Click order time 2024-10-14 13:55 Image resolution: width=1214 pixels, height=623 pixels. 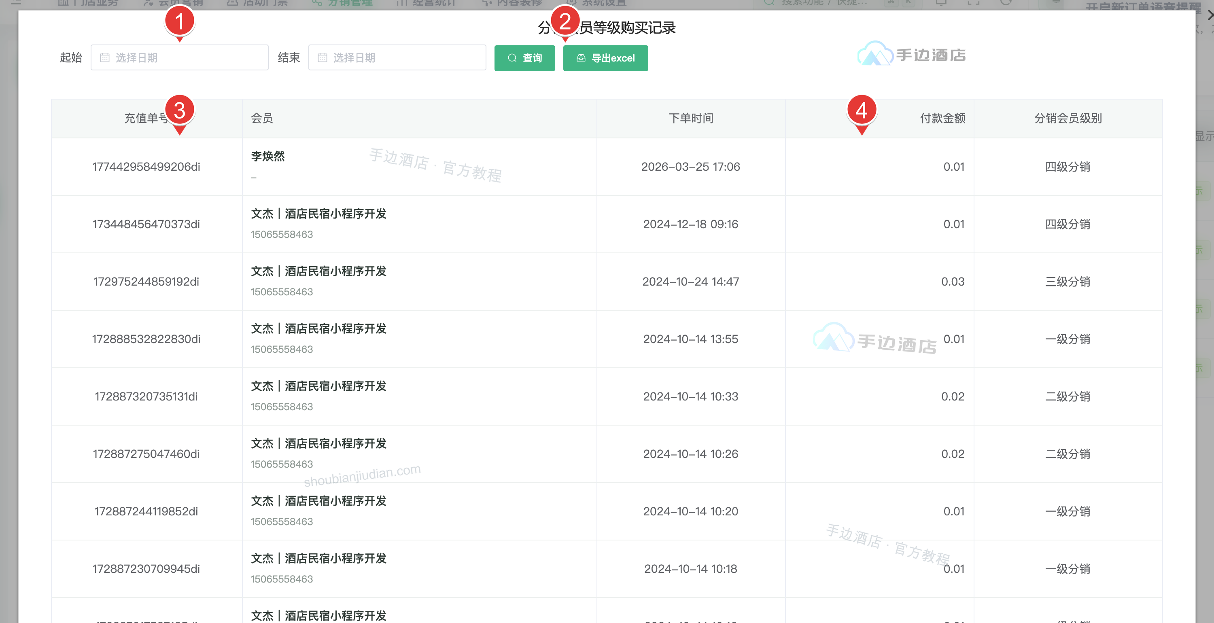pyautogui.click(x=691, y=339)
